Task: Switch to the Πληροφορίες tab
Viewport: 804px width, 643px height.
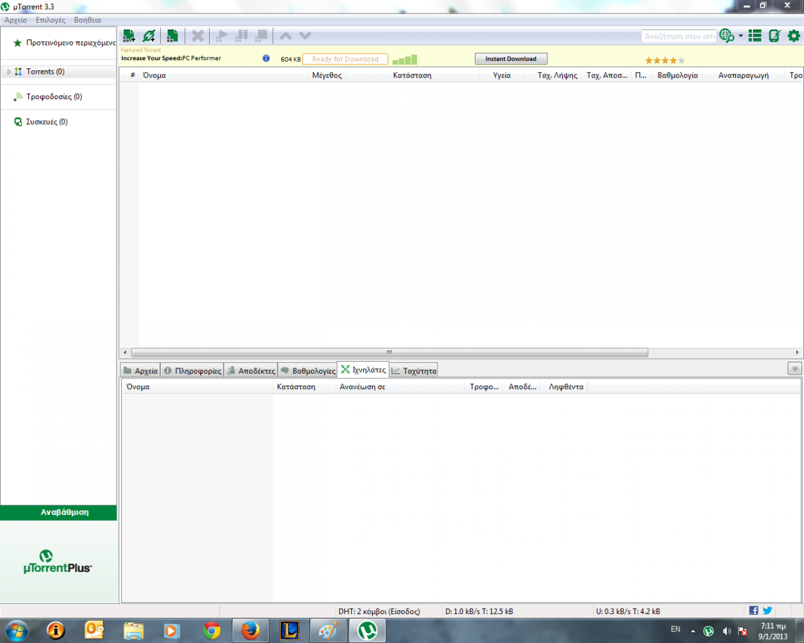Action: [192, 370]
